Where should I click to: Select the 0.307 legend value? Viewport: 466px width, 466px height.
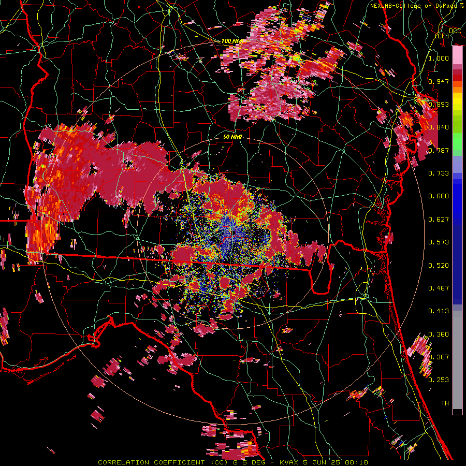439,357
